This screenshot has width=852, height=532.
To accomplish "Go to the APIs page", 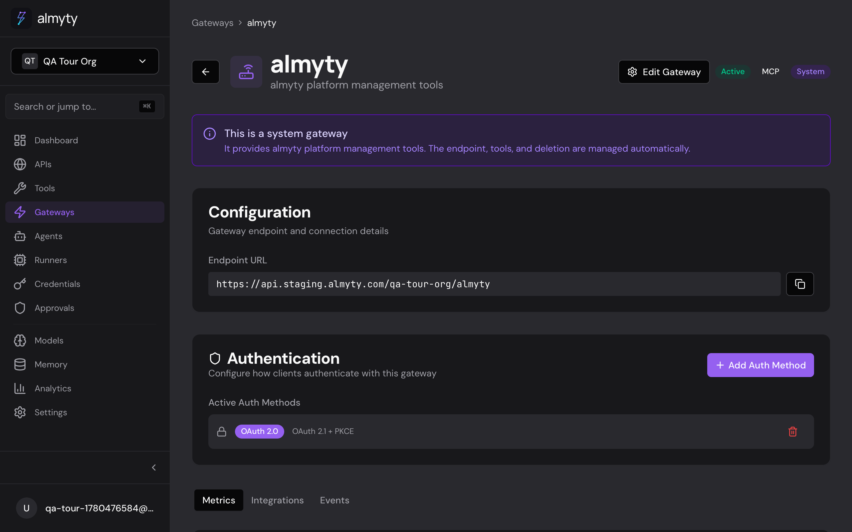I will coord(85,164).
